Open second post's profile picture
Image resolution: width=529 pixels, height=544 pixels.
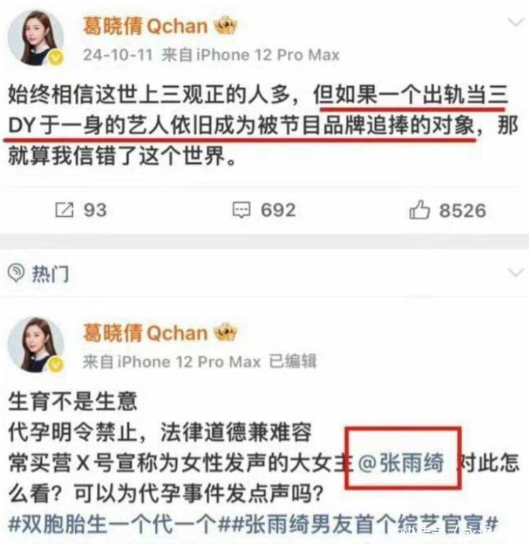(x=36, y=345)
